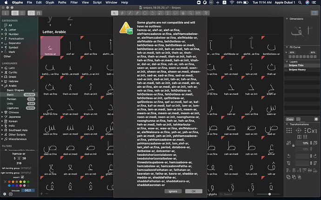Toggle visibility of Snipes Thin layer

[286, 65]
